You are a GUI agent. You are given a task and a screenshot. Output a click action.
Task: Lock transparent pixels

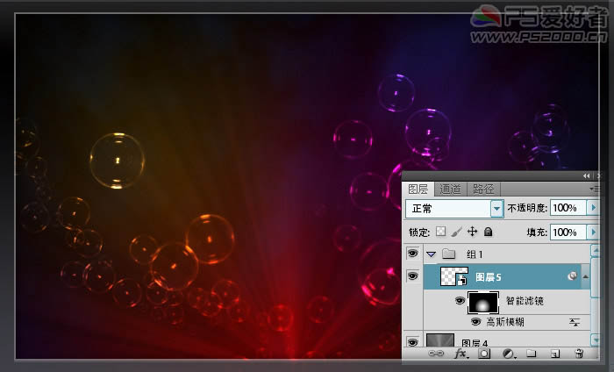coord(441,232)
